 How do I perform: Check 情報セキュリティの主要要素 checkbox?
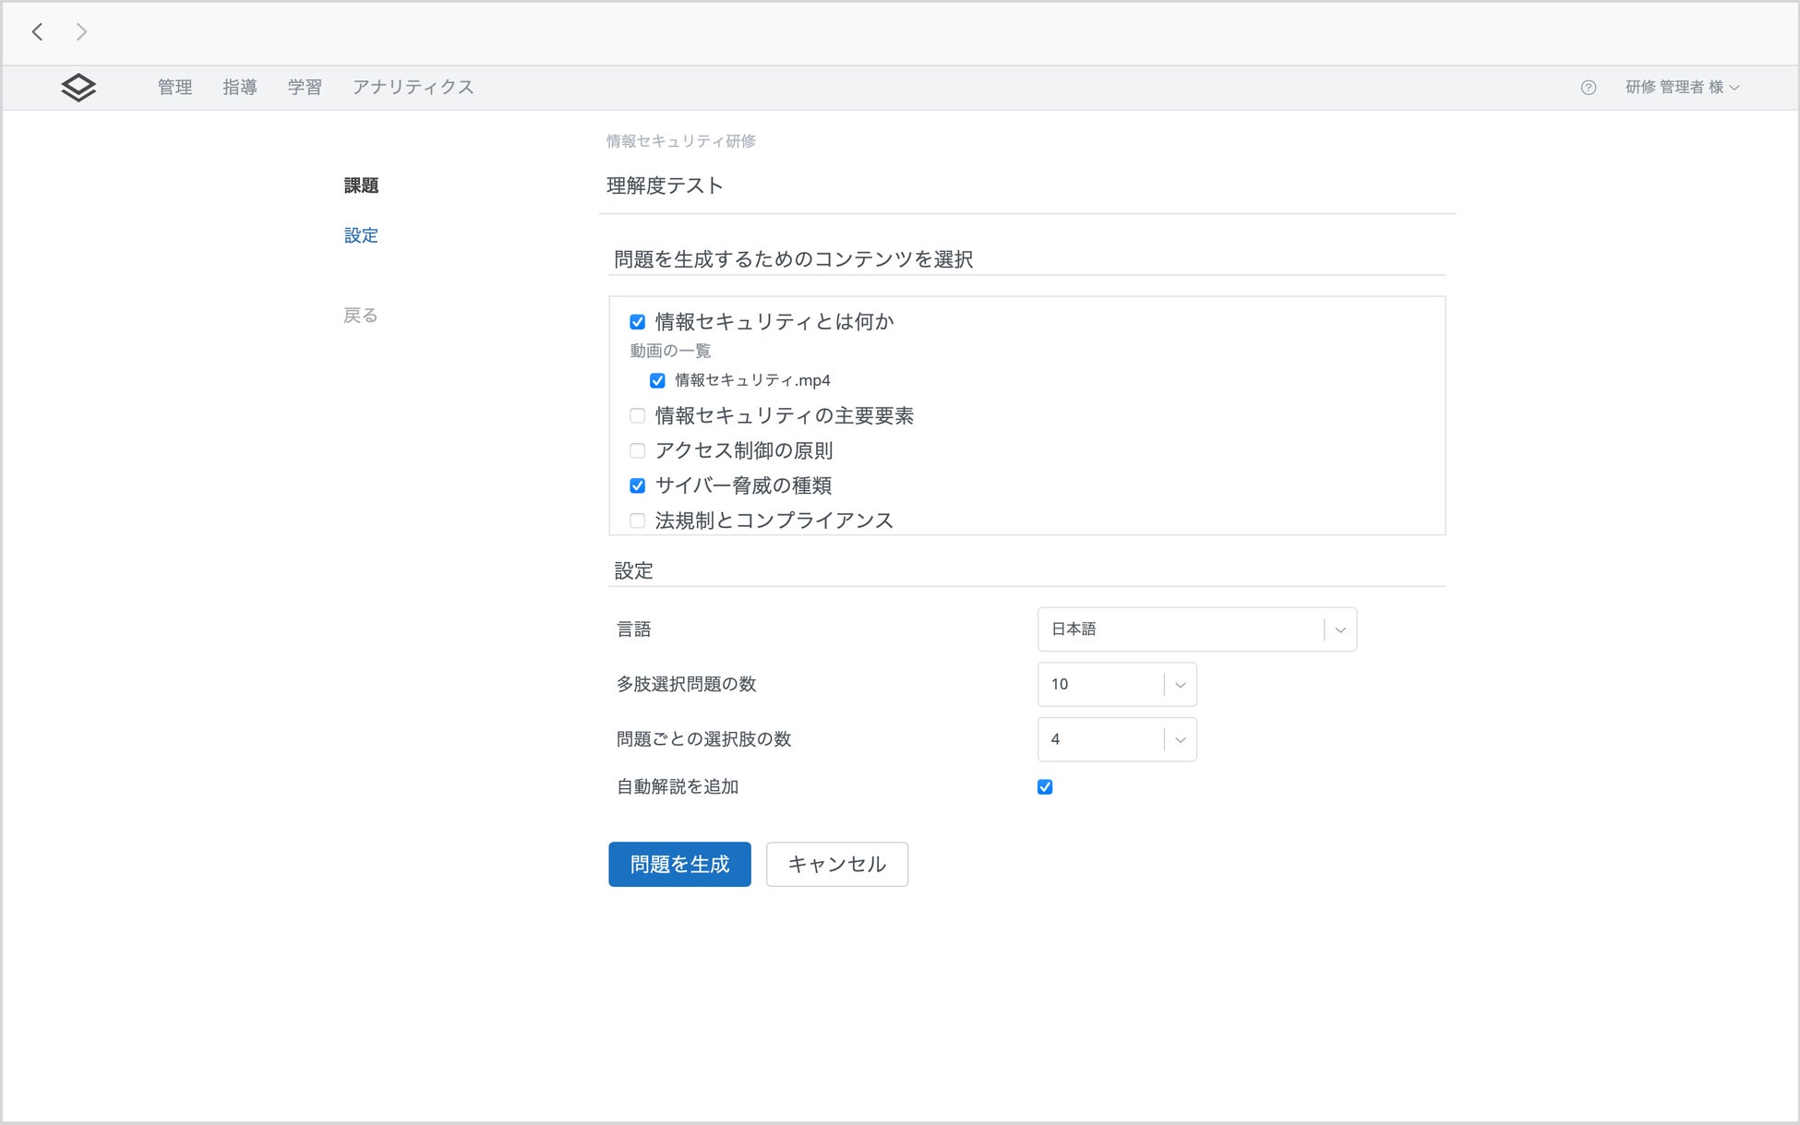(x=637, y=416)
